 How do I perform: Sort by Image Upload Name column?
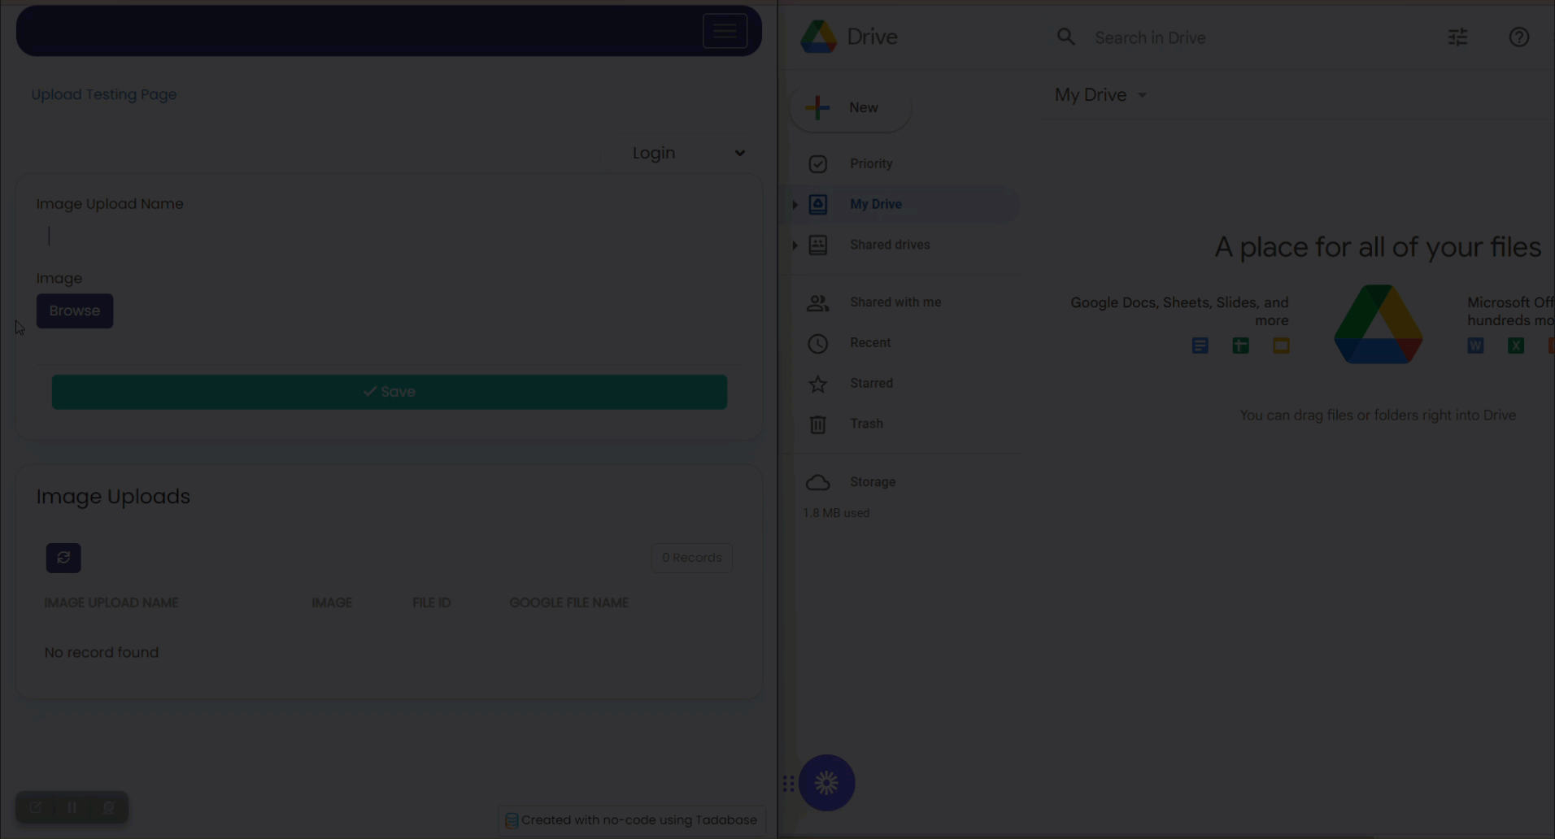coord(111,602)
